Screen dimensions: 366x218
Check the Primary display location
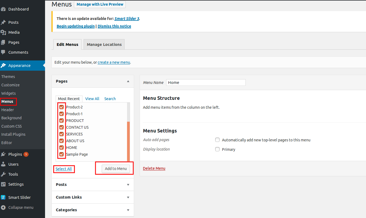click(217, 149)
